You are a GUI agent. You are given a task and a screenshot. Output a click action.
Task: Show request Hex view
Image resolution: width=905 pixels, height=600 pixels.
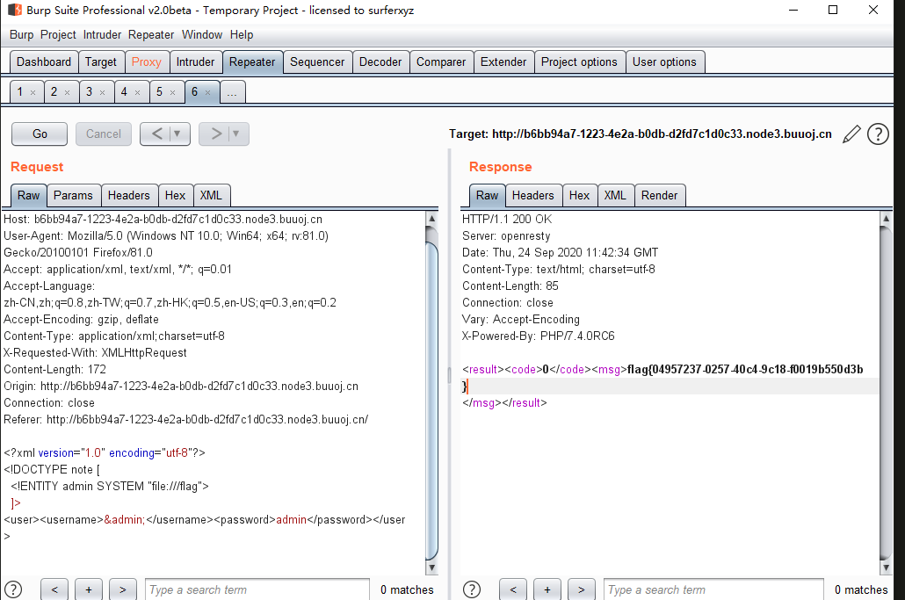pos(175,196)
